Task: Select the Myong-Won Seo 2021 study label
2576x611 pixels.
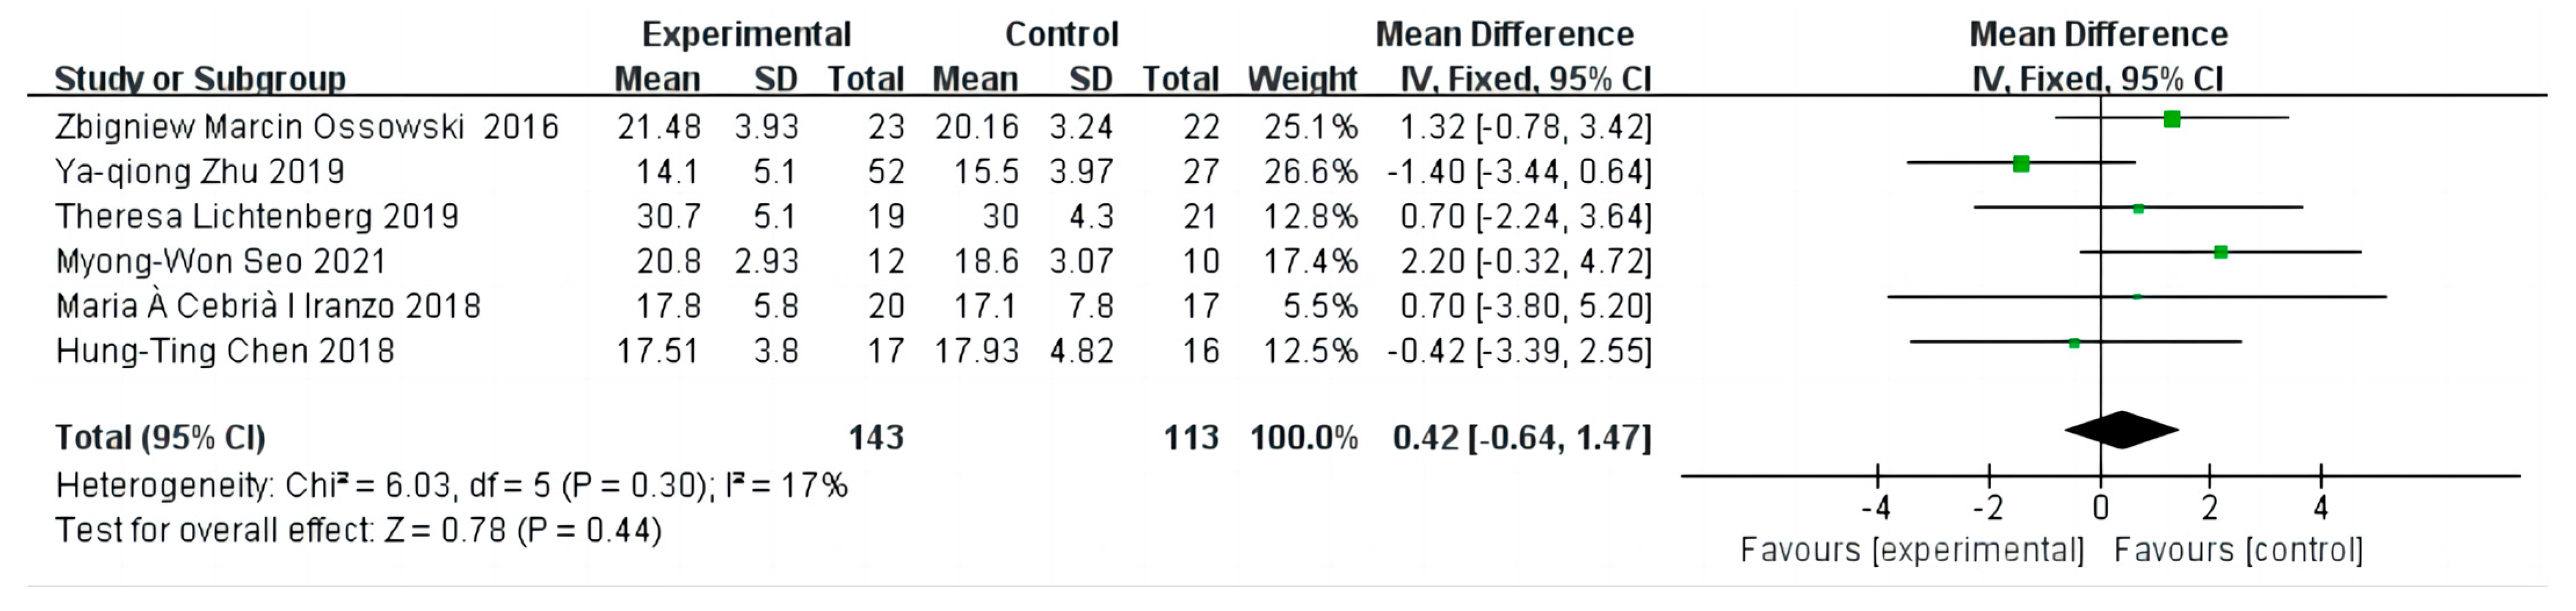Action: pos(221,262)
